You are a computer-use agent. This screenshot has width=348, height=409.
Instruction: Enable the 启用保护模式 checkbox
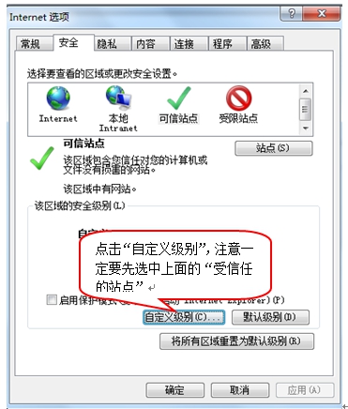[51, 299]
